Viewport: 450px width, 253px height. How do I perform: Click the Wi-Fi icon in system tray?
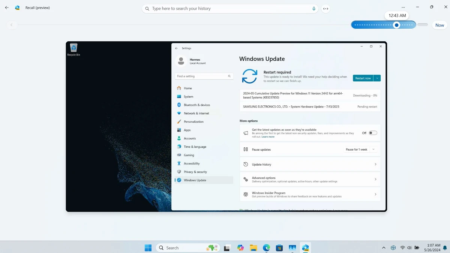402,248
